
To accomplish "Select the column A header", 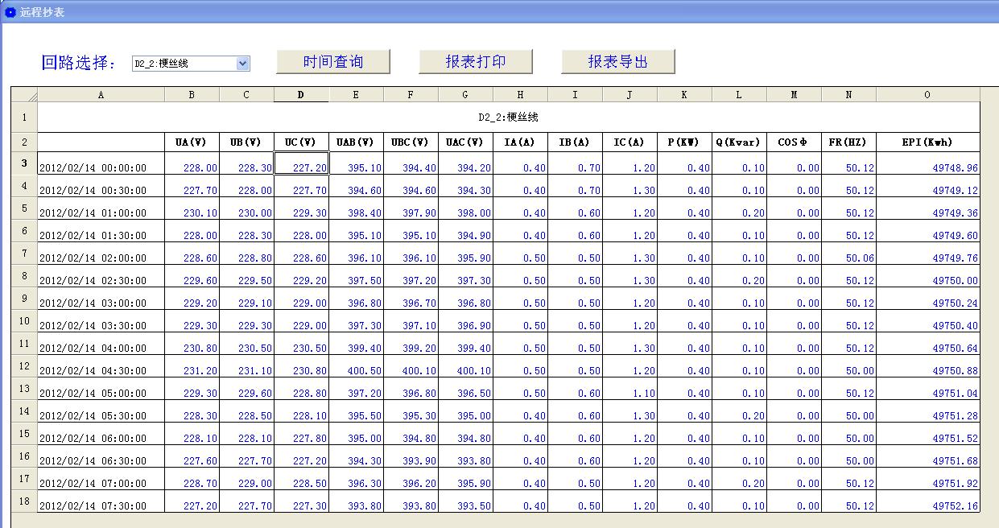I will (x=101, y=95).
